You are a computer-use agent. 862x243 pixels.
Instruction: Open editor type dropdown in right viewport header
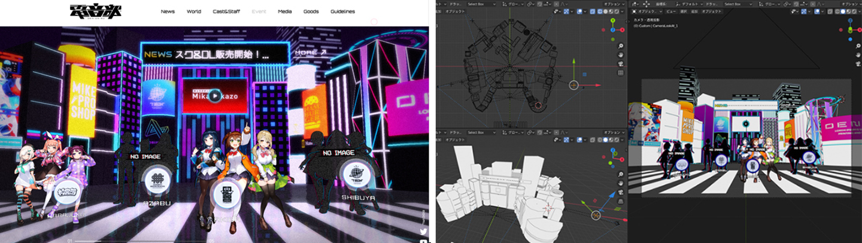pyautogui.click(x=634, y=4)
